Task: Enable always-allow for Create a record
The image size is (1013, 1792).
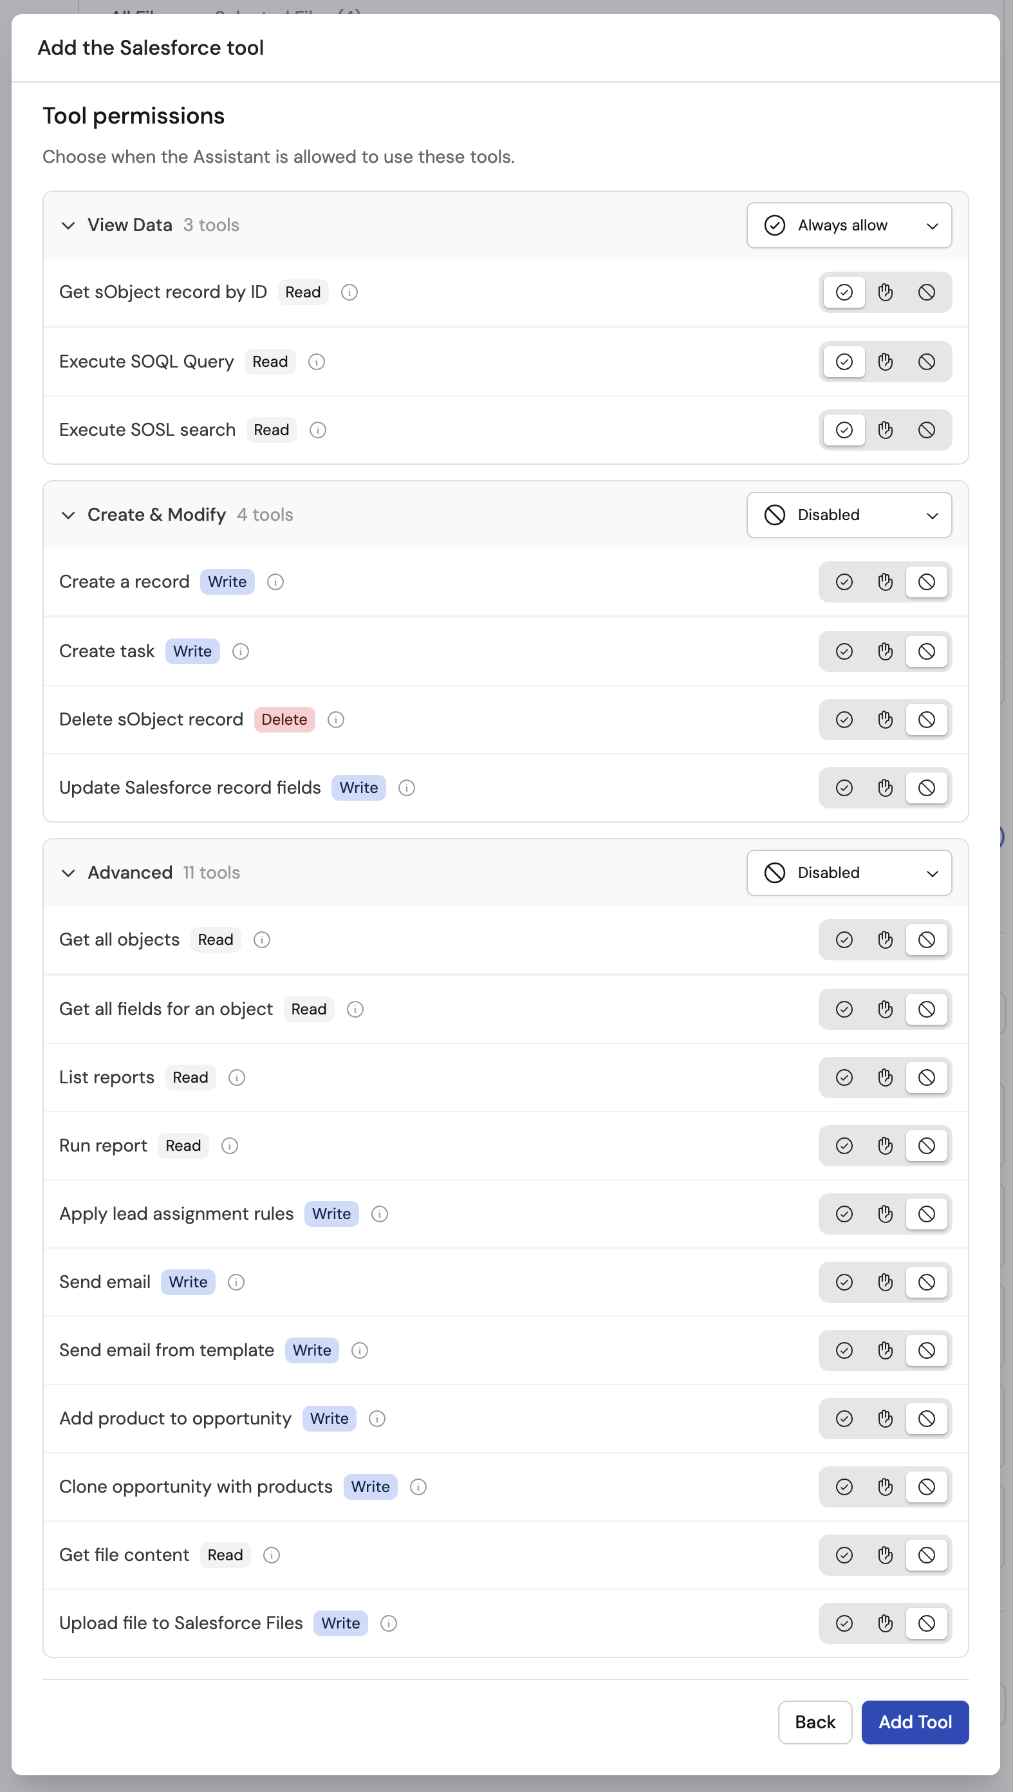Action: (843, 582)
